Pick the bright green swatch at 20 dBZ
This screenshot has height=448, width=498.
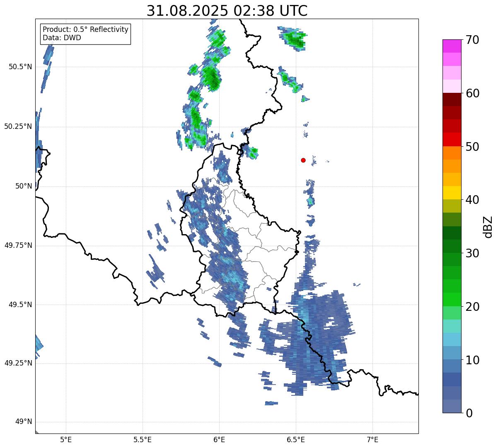[452, 300]
